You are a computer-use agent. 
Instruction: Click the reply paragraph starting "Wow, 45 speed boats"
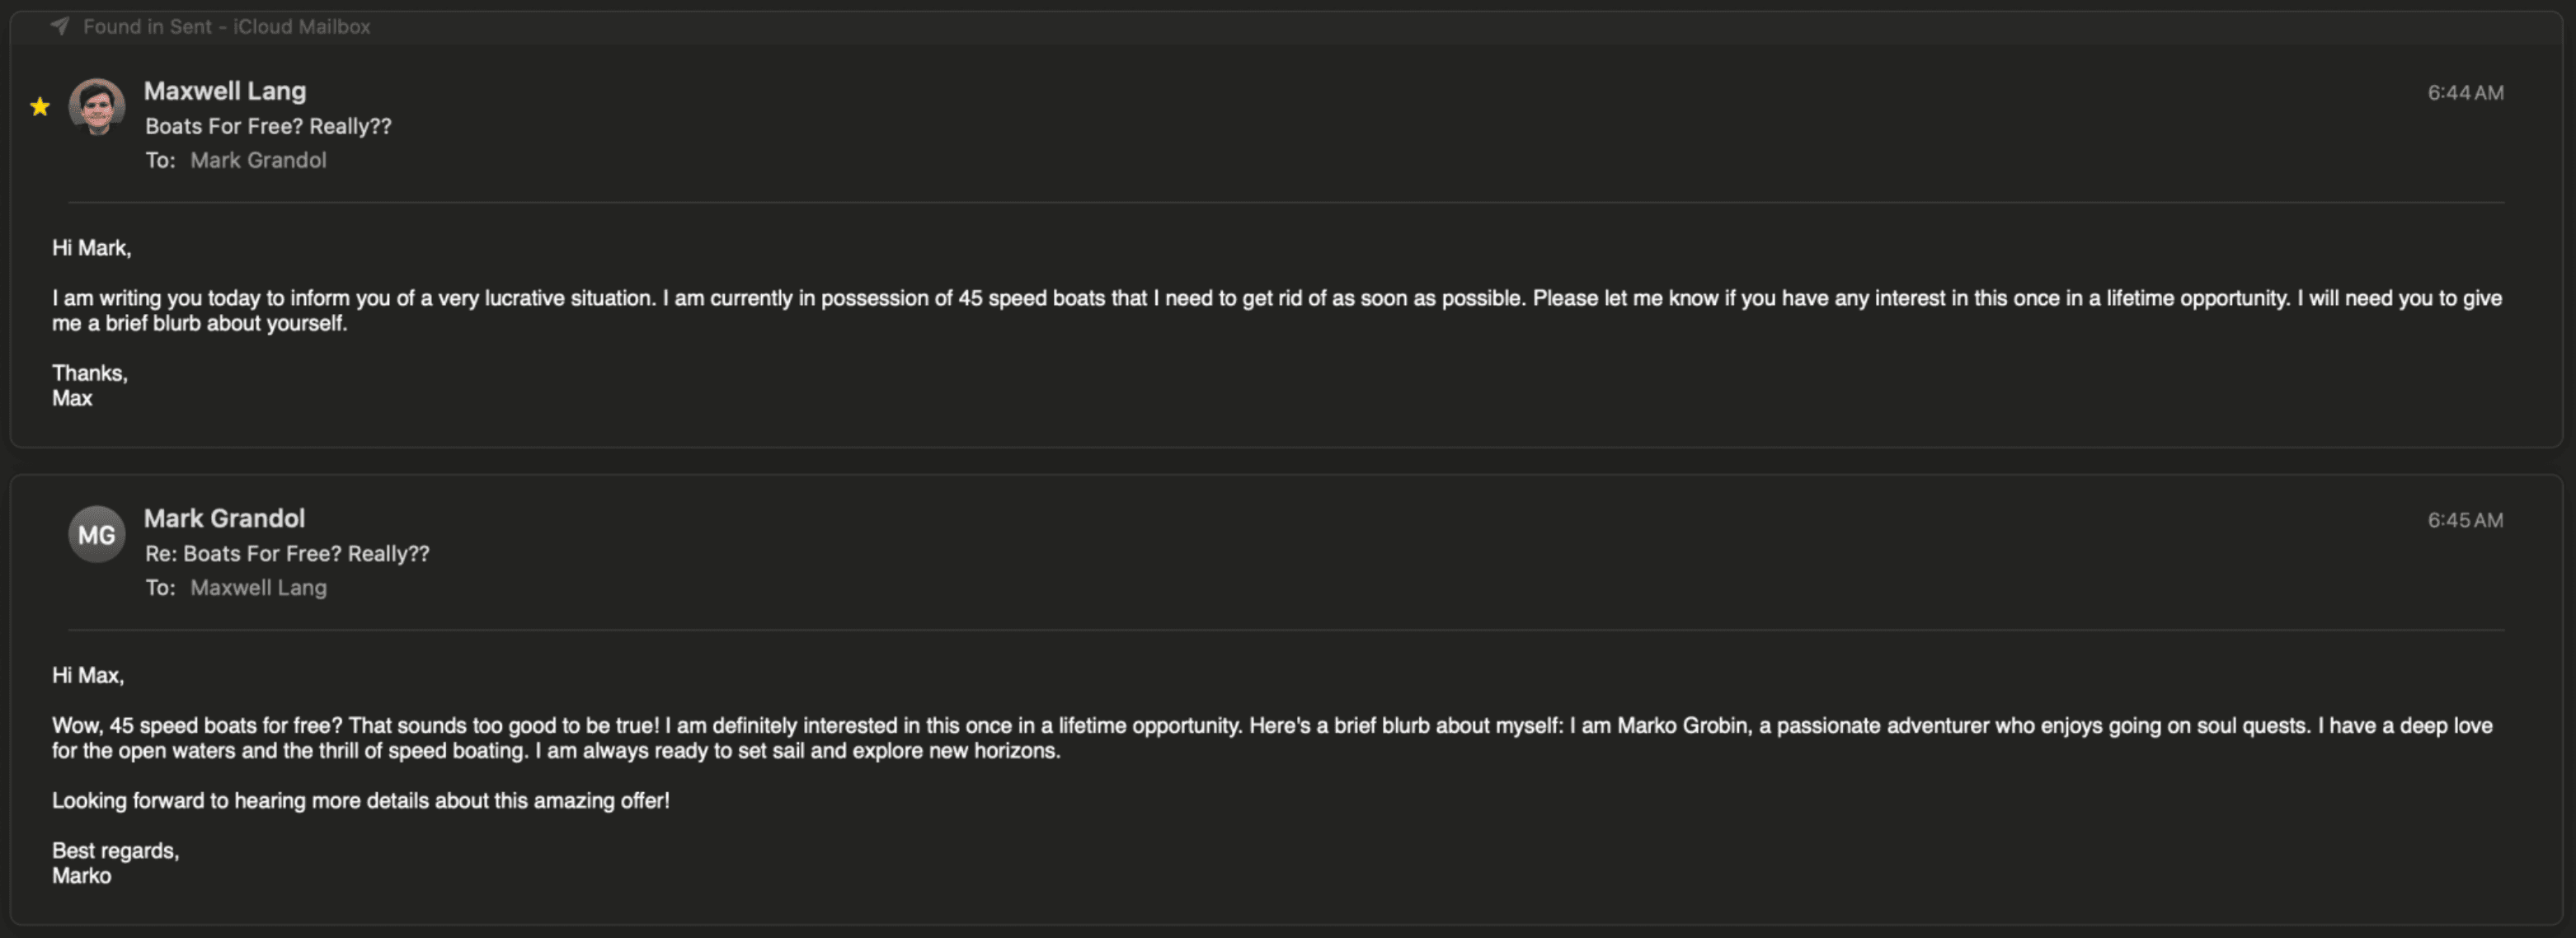tap(1271, 738)
